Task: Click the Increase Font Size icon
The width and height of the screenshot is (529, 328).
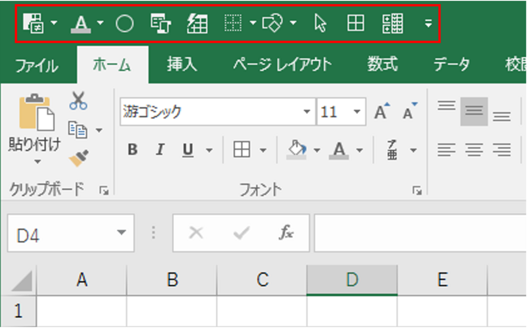Action: (382, 111)
